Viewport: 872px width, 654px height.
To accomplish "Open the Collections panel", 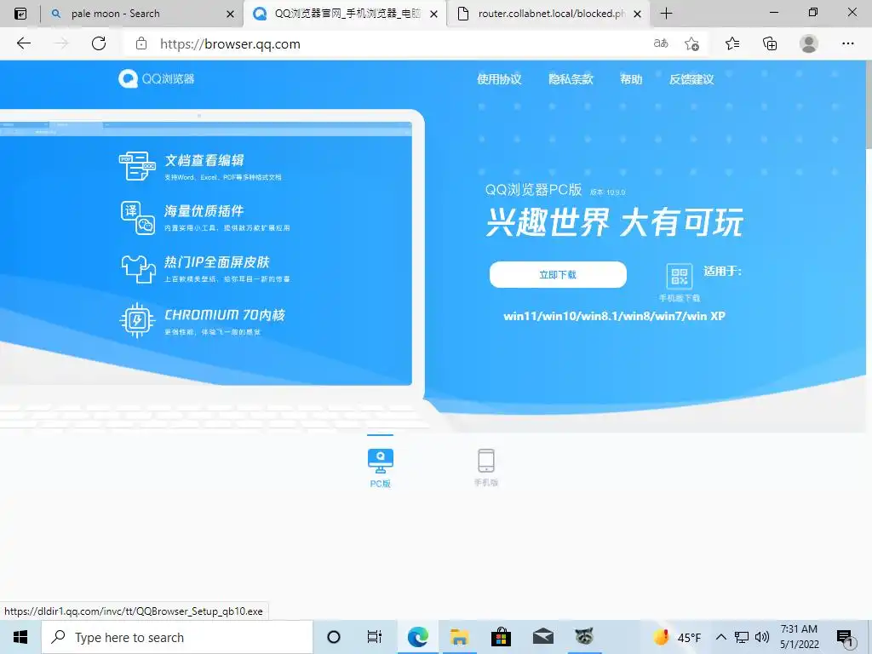I will coord(770,43).
